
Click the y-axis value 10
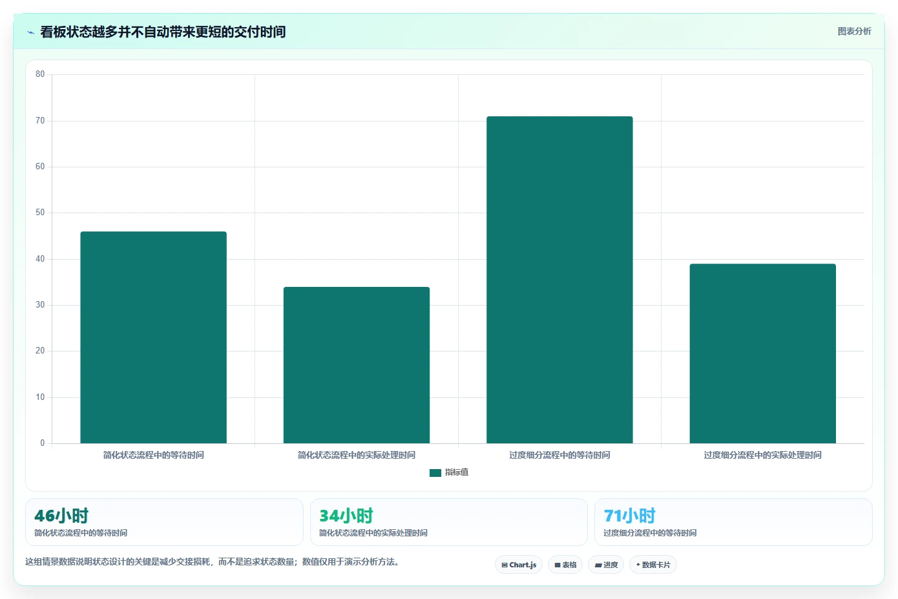click(40, 397)
